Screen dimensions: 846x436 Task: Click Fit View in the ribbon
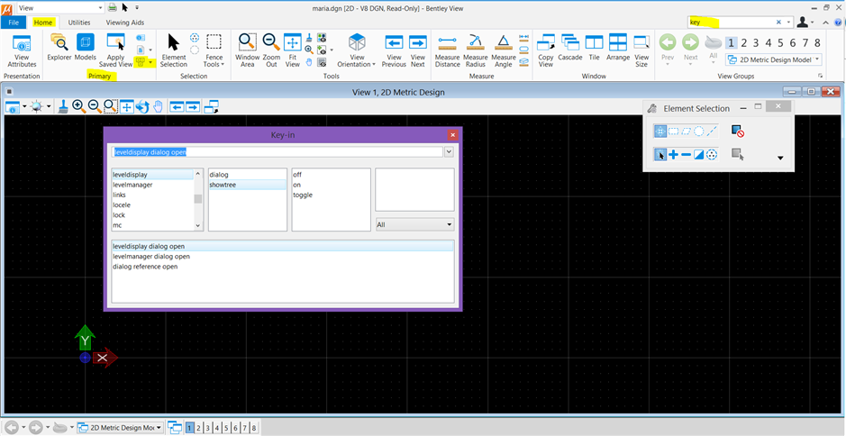293,50
